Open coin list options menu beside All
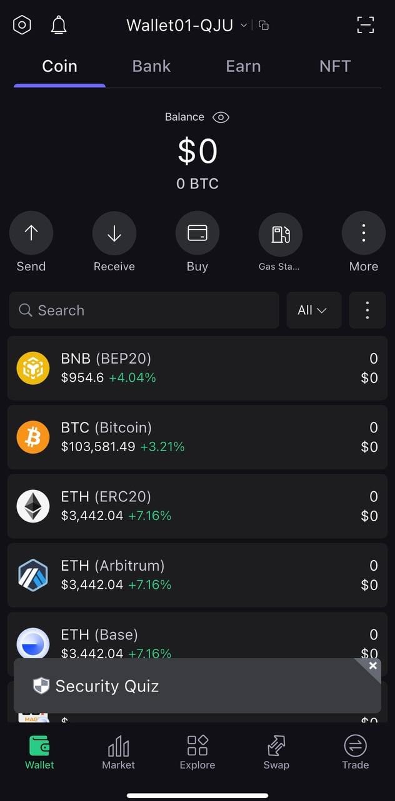The height and width of the screenshot is (801, 395). click(x=367, y=310)
